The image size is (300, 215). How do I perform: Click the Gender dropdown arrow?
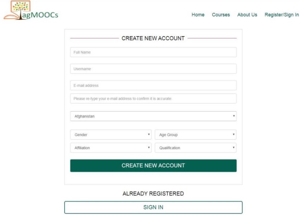(149, 135)
